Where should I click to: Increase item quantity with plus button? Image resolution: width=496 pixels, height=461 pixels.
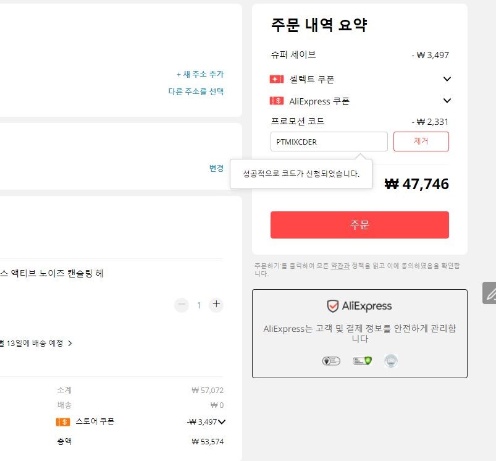216,305
